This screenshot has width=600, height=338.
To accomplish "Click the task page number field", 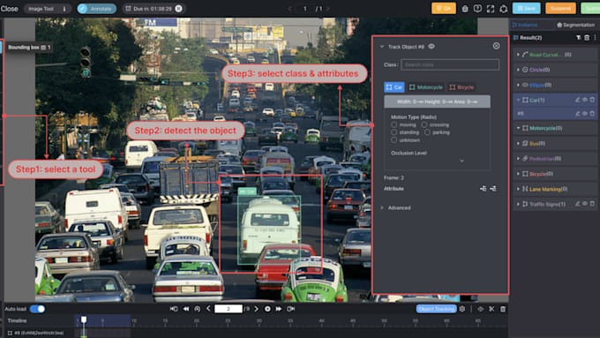I will click(305, 9).
